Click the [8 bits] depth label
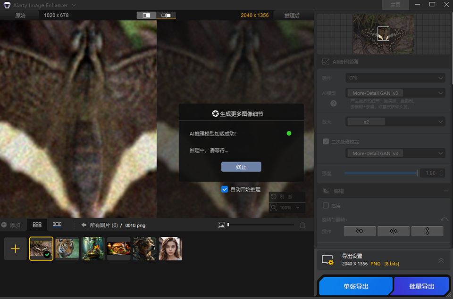This screenshot has width=453, height=299. 392,264
